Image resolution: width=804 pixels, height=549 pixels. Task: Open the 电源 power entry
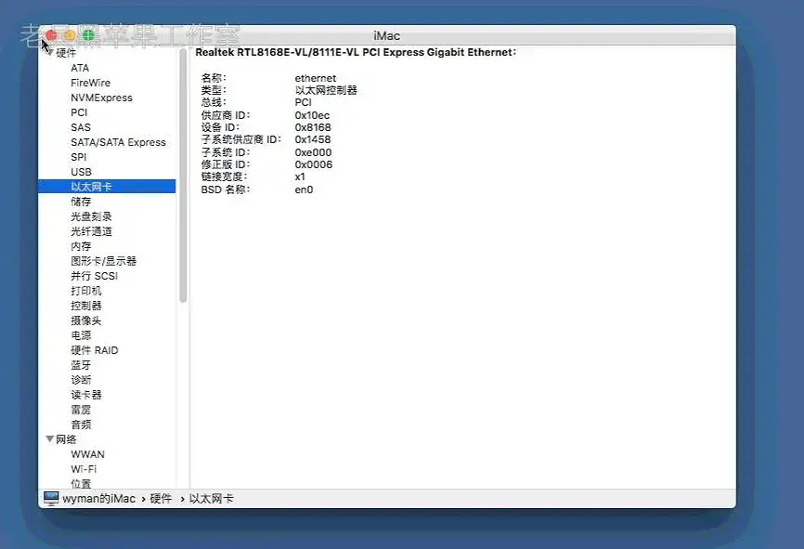[81, 335]
